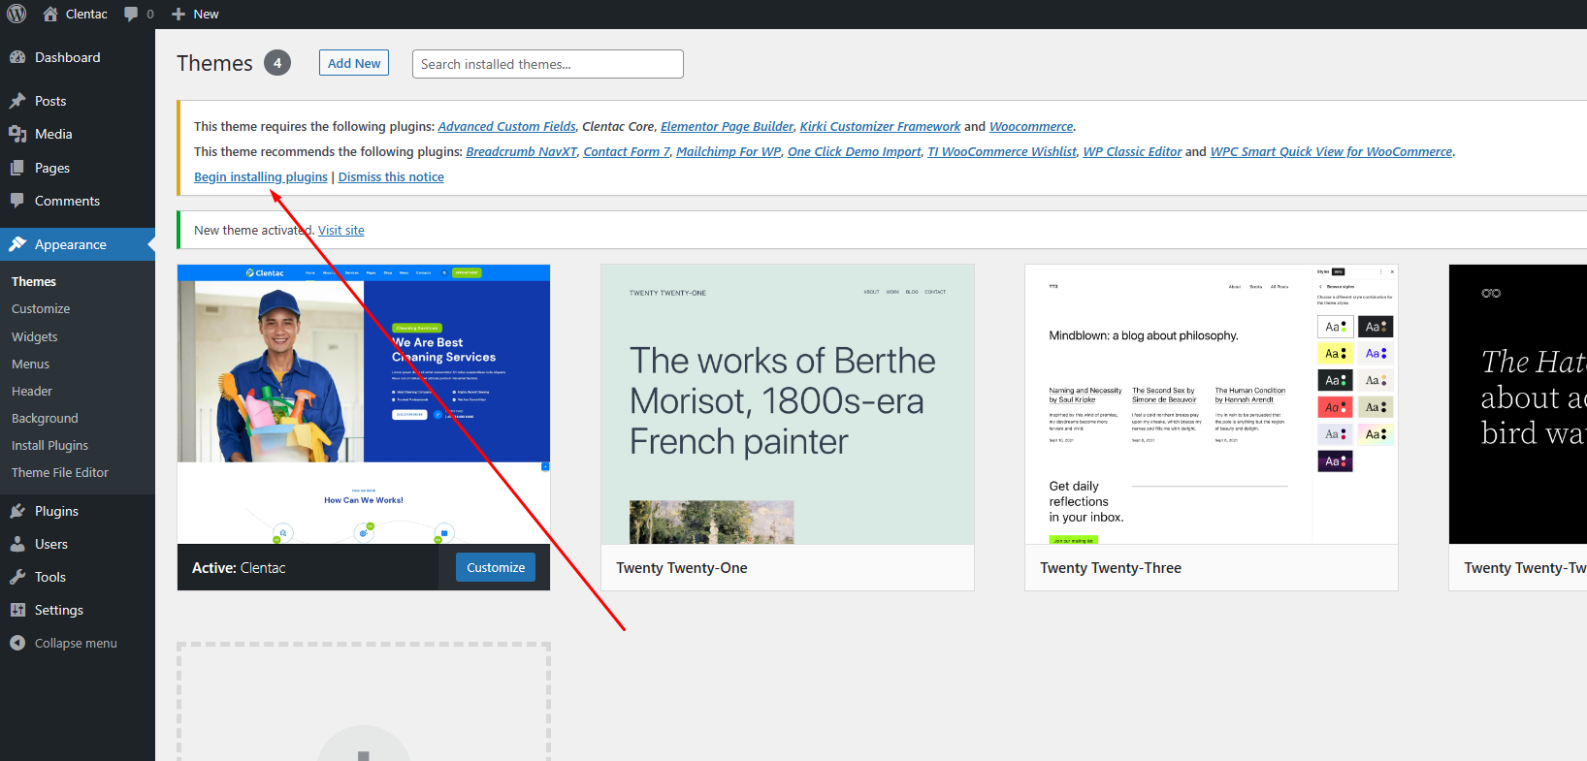Click the plus icon beside New
The height and width of the screenshot is (761, 1587).
[x=178, y=14]
